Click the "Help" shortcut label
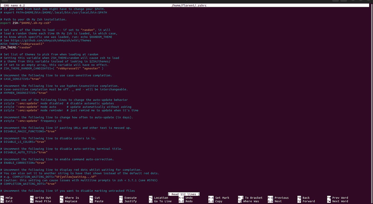 (x=9, y=198)
